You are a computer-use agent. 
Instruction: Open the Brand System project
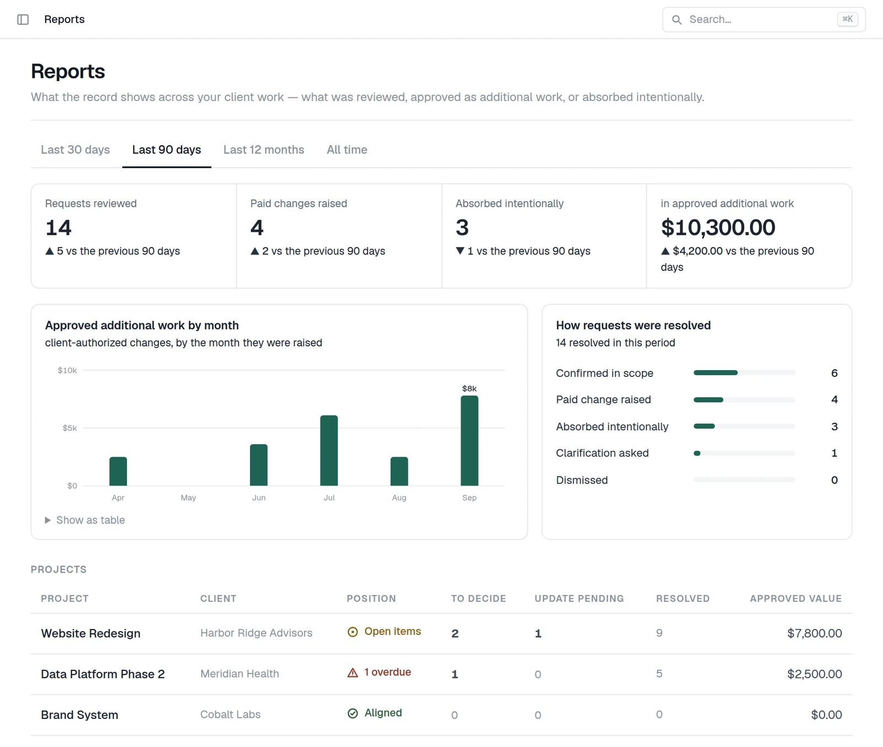79,715
